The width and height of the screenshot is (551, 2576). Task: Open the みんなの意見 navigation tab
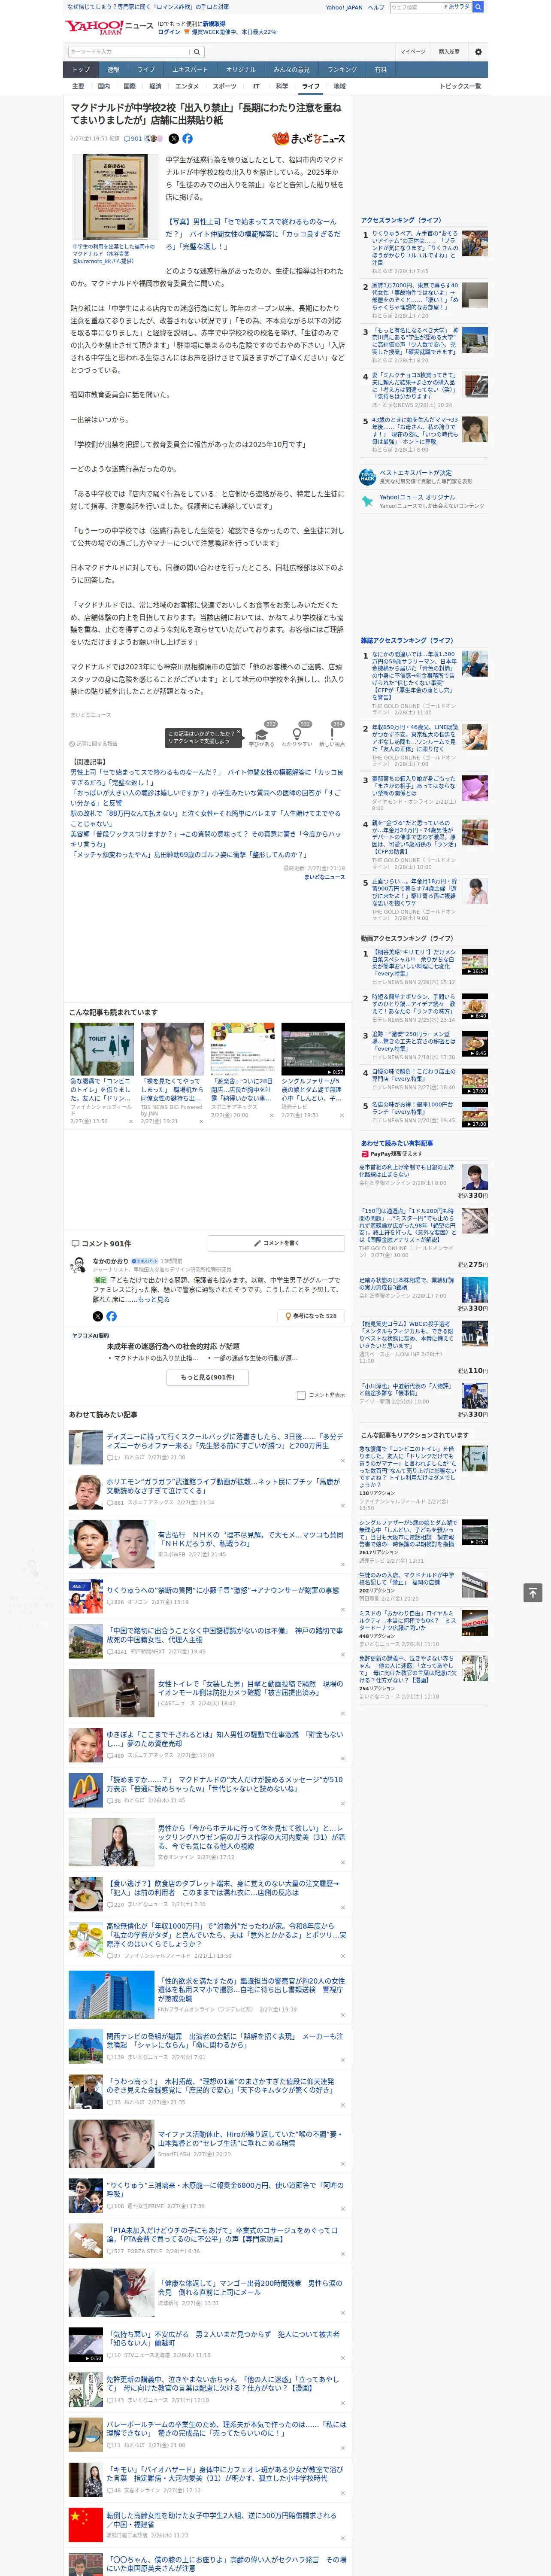(291, 70)
